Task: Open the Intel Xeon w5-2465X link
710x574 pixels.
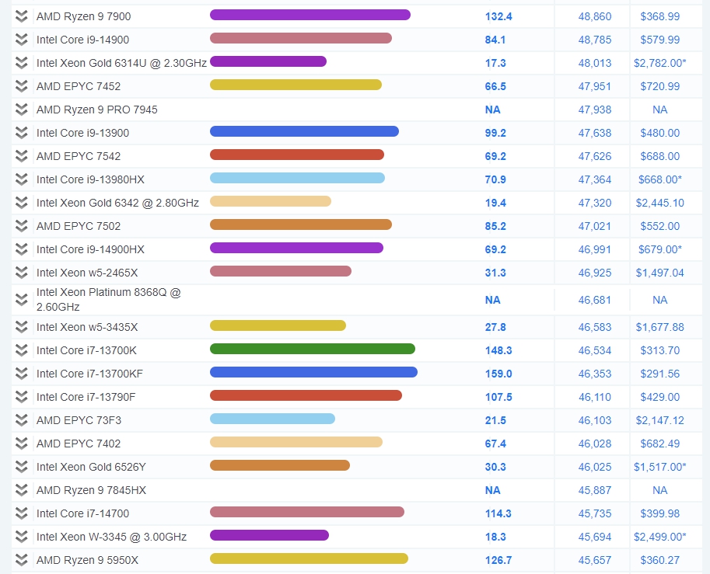Action: coord(87,273)
